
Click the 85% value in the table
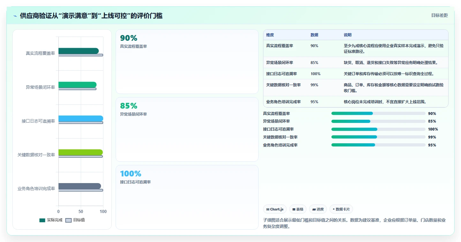coord(314,63)
